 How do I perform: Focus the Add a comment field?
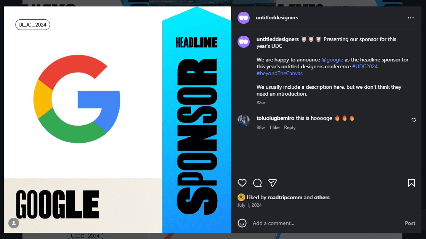pos(326,223)
